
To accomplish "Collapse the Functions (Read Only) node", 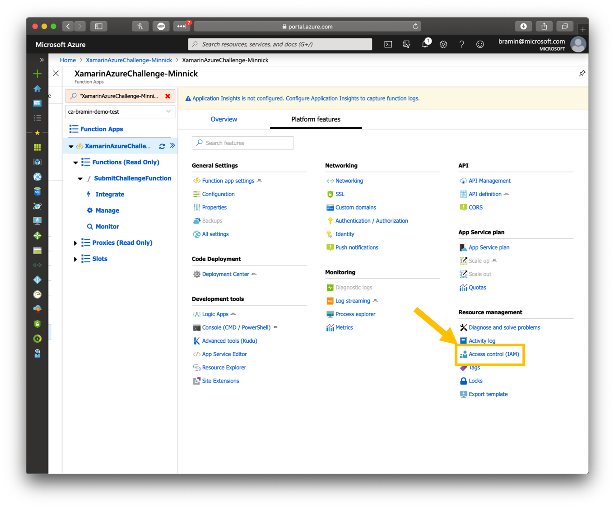I will tap(75, 163).
